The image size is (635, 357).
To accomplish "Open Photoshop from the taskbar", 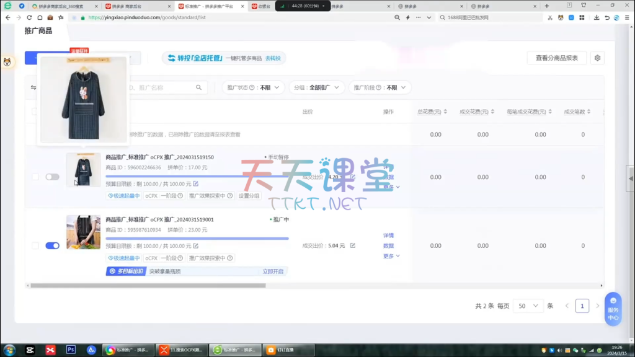I will tap(71, 350).
